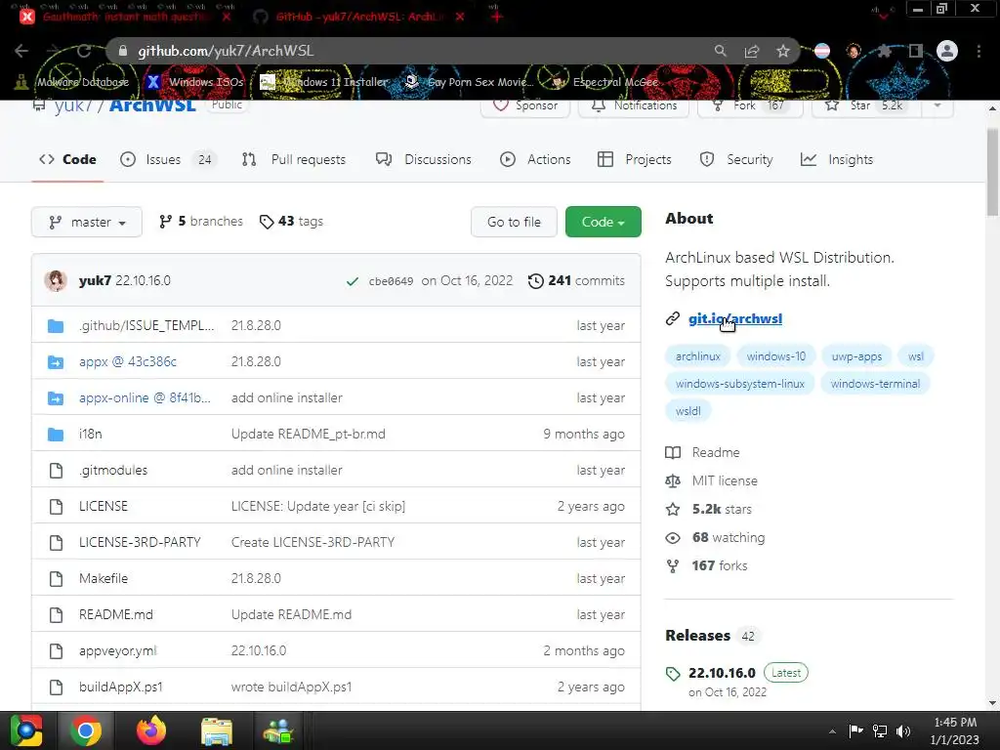Open the git.io/archwsl link
The width and height of the screenshot is (1000, 750).
(x=735, y=319)
